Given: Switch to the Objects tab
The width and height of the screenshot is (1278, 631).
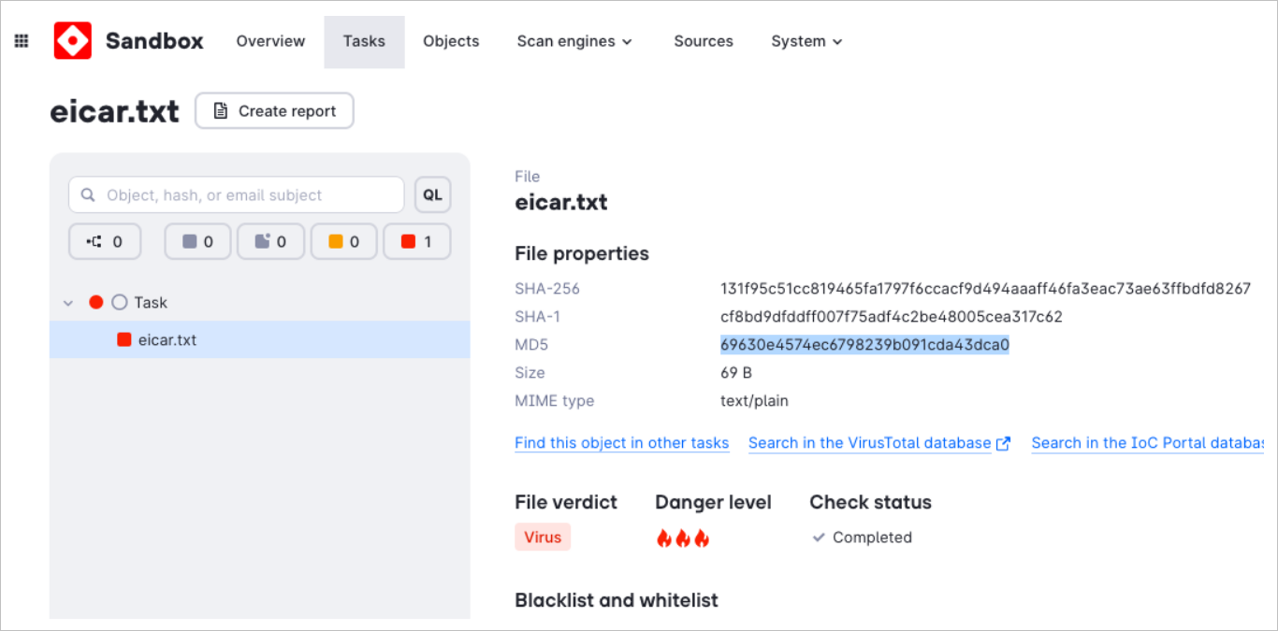Looking at the screenshot, I should tap(451, 41).
